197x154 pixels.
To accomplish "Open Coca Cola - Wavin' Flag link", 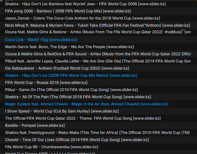I will pyautogui.click(x=41, y=40).
